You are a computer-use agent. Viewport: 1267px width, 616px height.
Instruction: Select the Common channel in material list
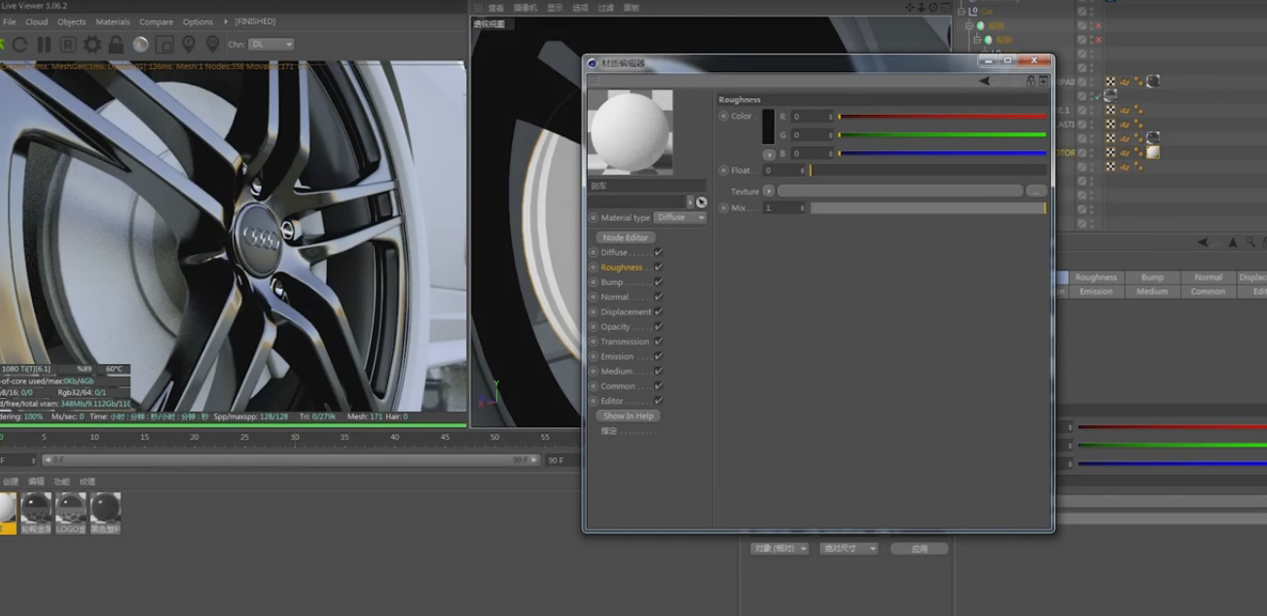pyautogui.click(x=618, y=386)
